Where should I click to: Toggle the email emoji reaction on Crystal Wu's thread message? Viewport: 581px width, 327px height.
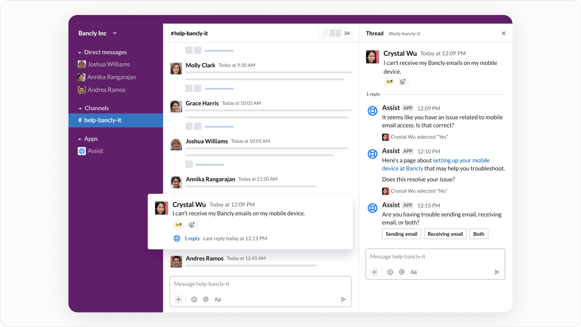389,82
